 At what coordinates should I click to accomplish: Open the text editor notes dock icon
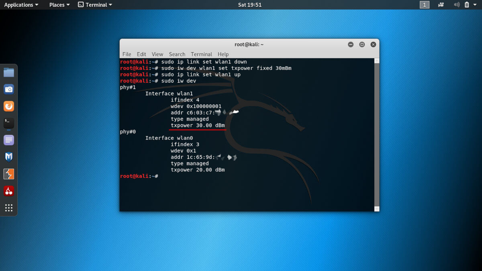coord(9,140)
